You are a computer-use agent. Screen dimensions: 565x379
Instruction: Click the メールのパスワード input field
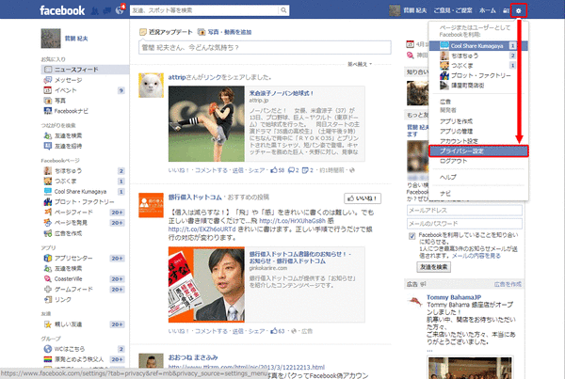[464, 224]
